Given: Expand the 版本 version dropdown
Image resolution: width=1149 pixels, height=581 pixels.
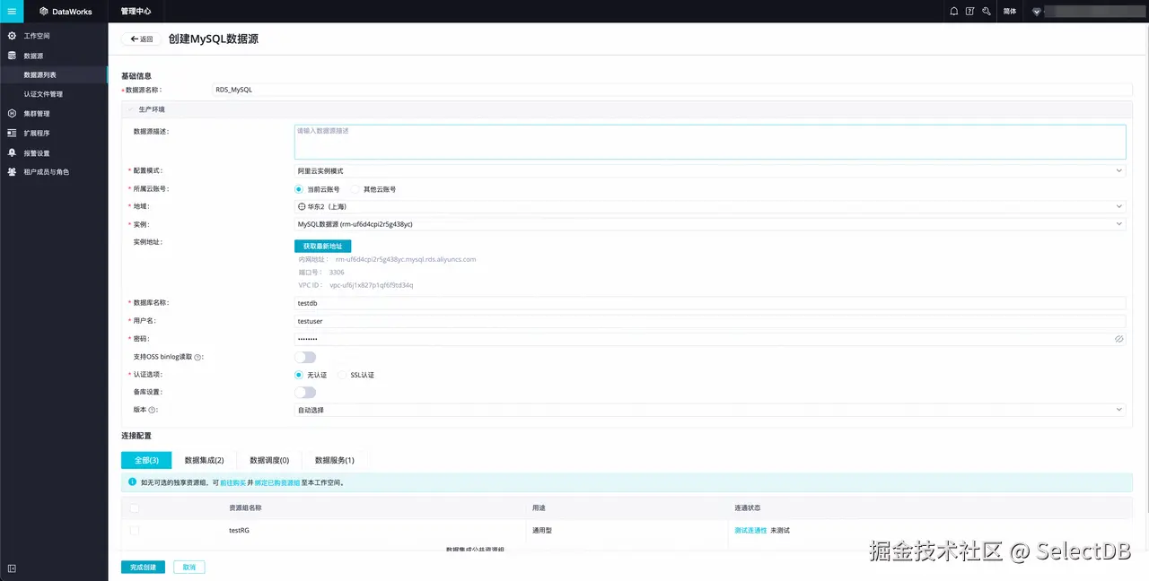Looking at the screenshot, I should tap(1118, 410).
